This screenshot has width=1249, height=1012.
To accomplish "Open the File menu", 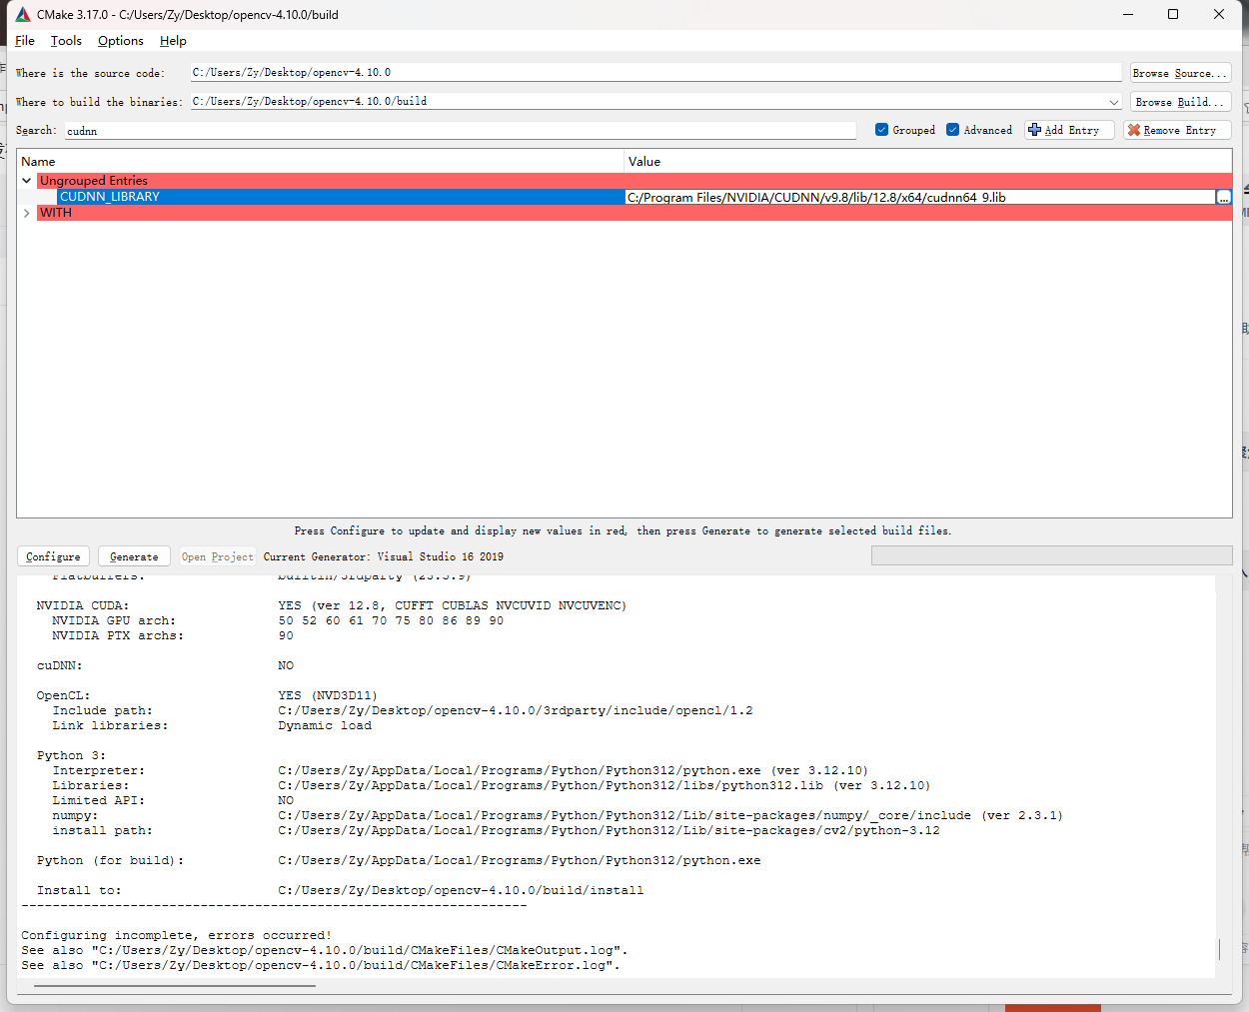I will tap(25, 41).
